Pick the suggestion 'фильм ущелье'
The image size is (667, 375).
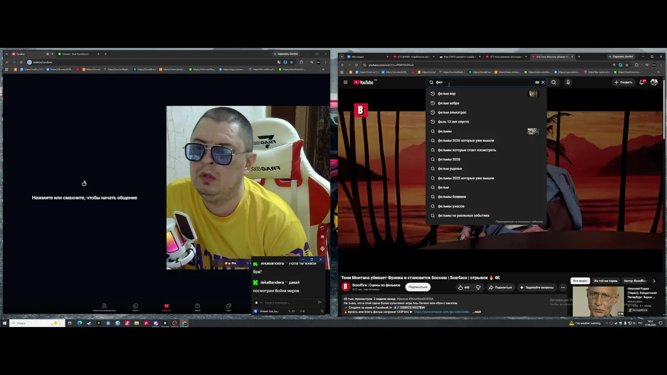[x=485, y=169]
